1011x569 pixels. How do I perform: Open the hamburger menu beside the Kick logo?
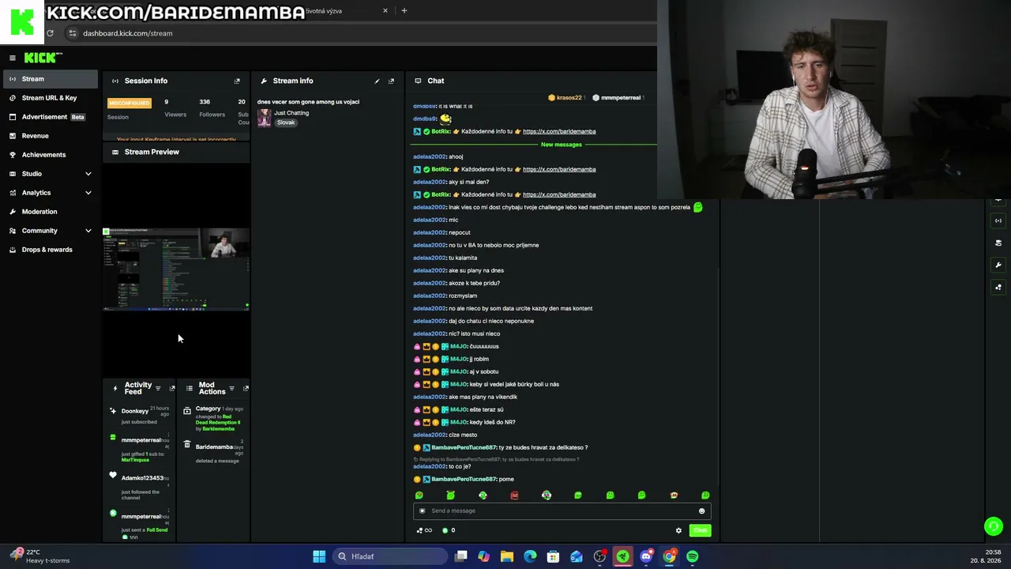point(12,58)
